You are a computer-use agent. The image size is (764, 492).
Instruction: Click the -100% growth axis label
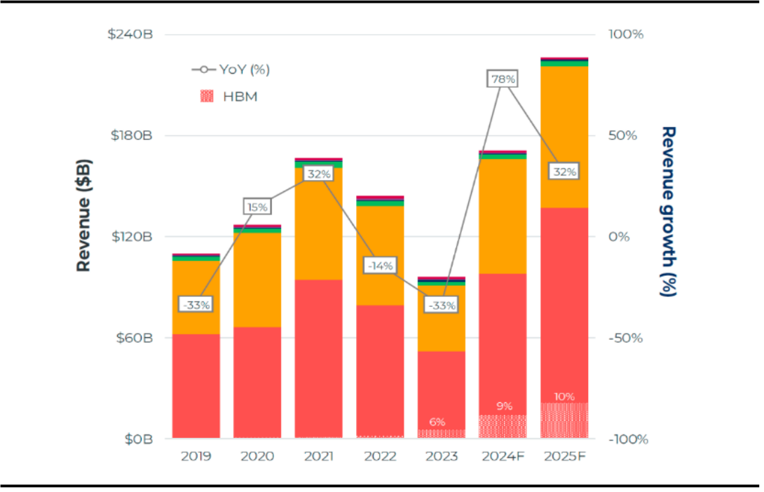[x=629, y=439]
